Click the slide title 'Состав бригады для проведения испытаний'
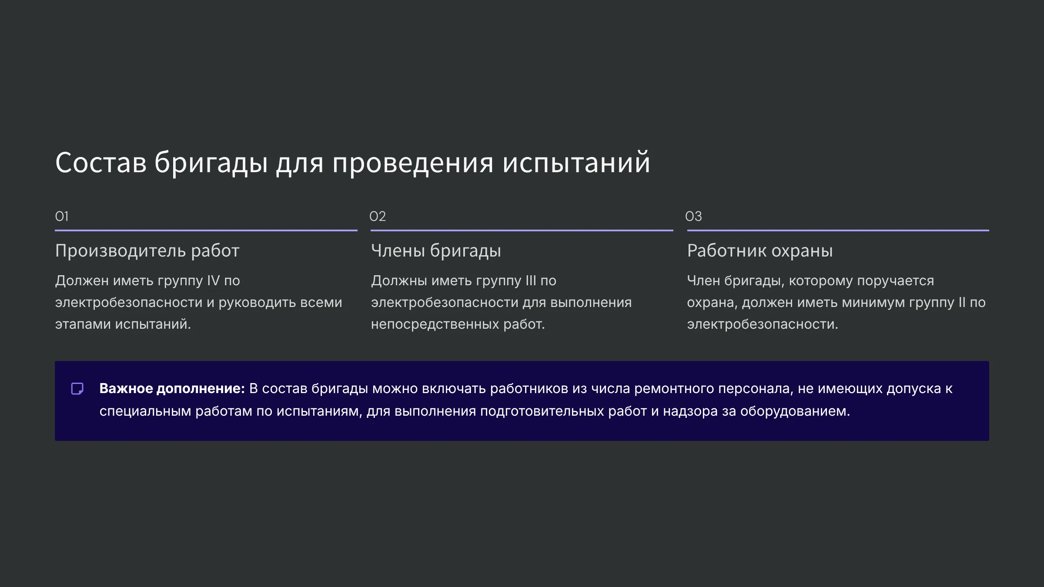The height and width of the screenshot is (587, 1044). pos(352,163)
